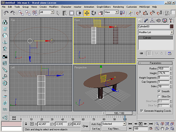Screen dimensions: 176x132
Task: Open the Hierarchy command panel tab
Action: [x=153, y=20]
